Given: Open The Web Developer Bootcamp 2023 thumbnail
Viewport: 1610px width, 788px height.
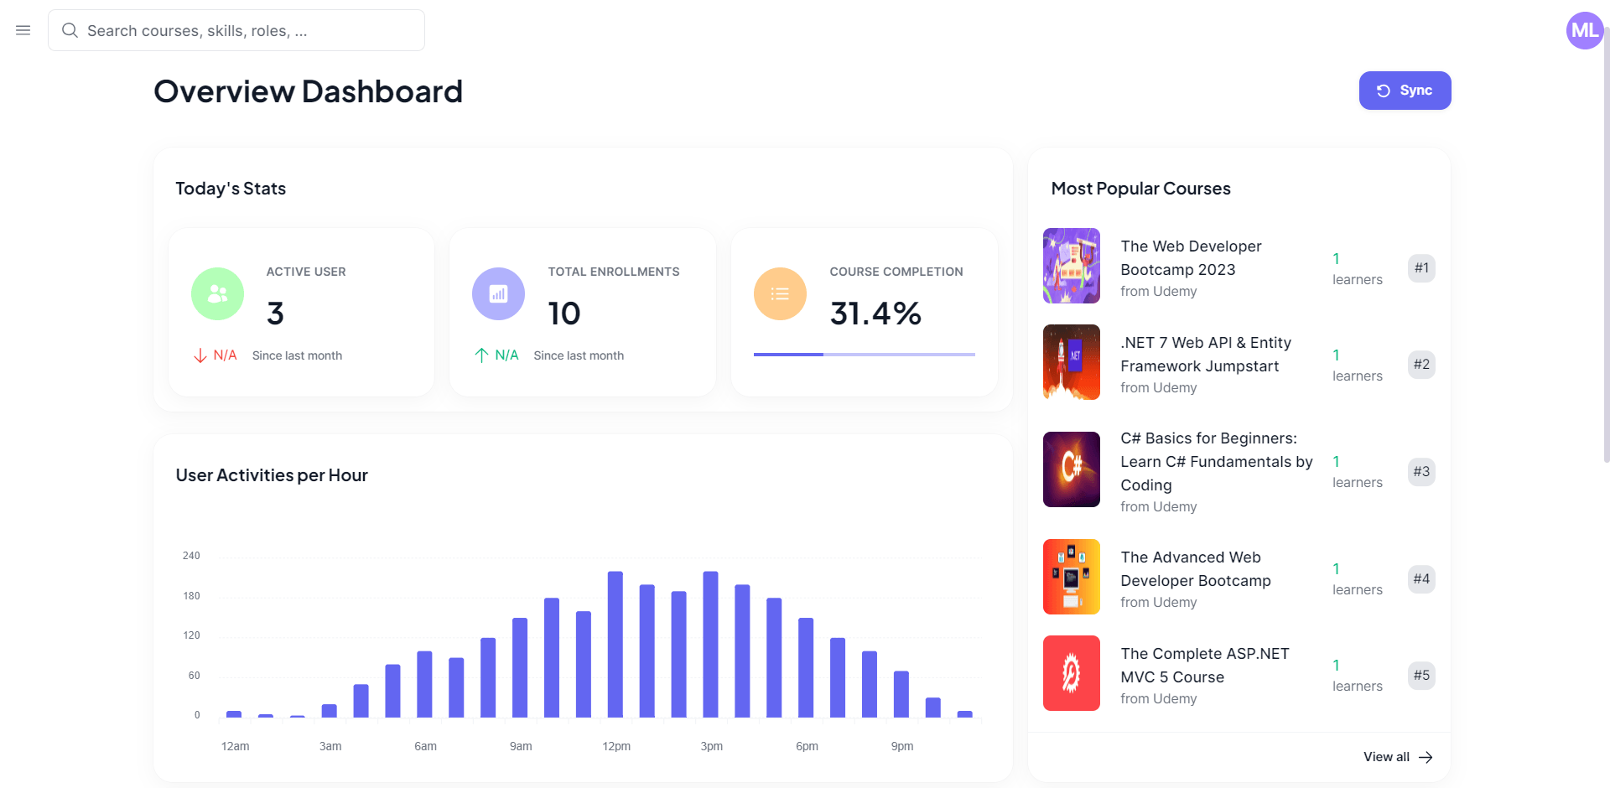Looking at the screenshot, I should click(1072, 266).
